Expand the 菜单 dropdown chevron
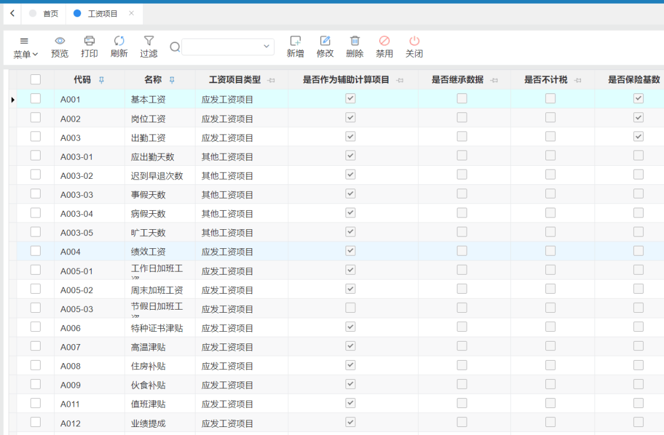664x435 pixels. point(36,54)
